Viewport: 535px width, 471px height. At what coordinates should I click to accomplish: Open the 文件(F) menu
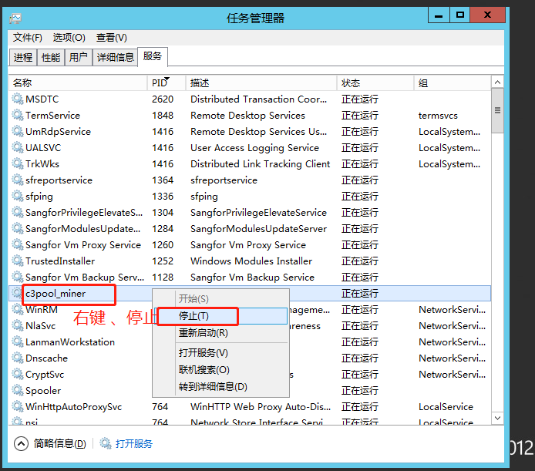pos(28,38)
